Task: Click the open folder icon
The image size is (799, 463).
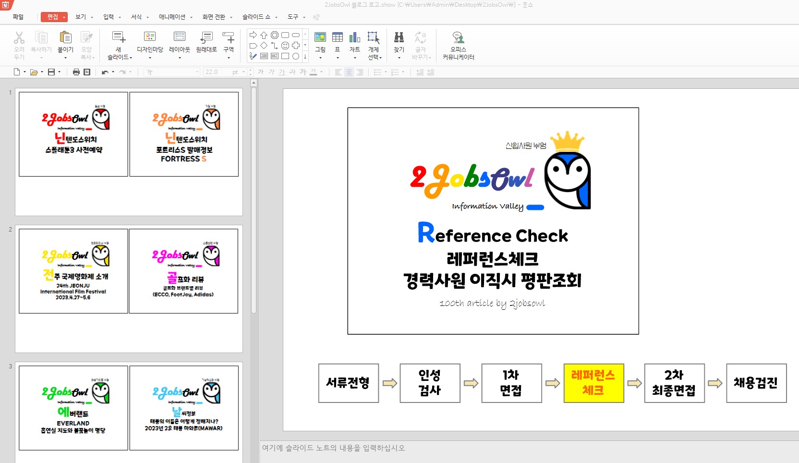Action: coord(34,72)
